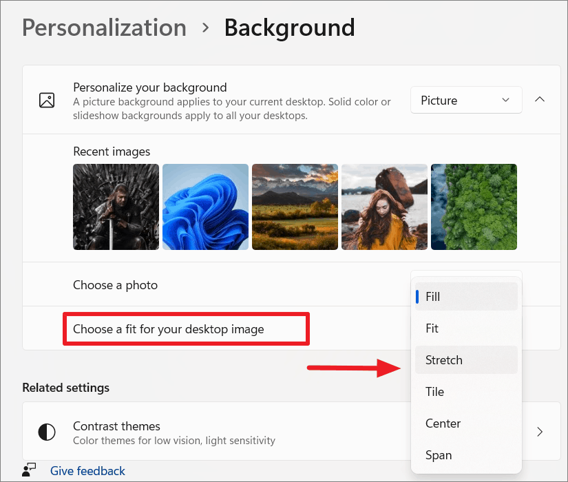
Task: Select the blue Windows bloom wallpaper
Action: click(205, 207)
